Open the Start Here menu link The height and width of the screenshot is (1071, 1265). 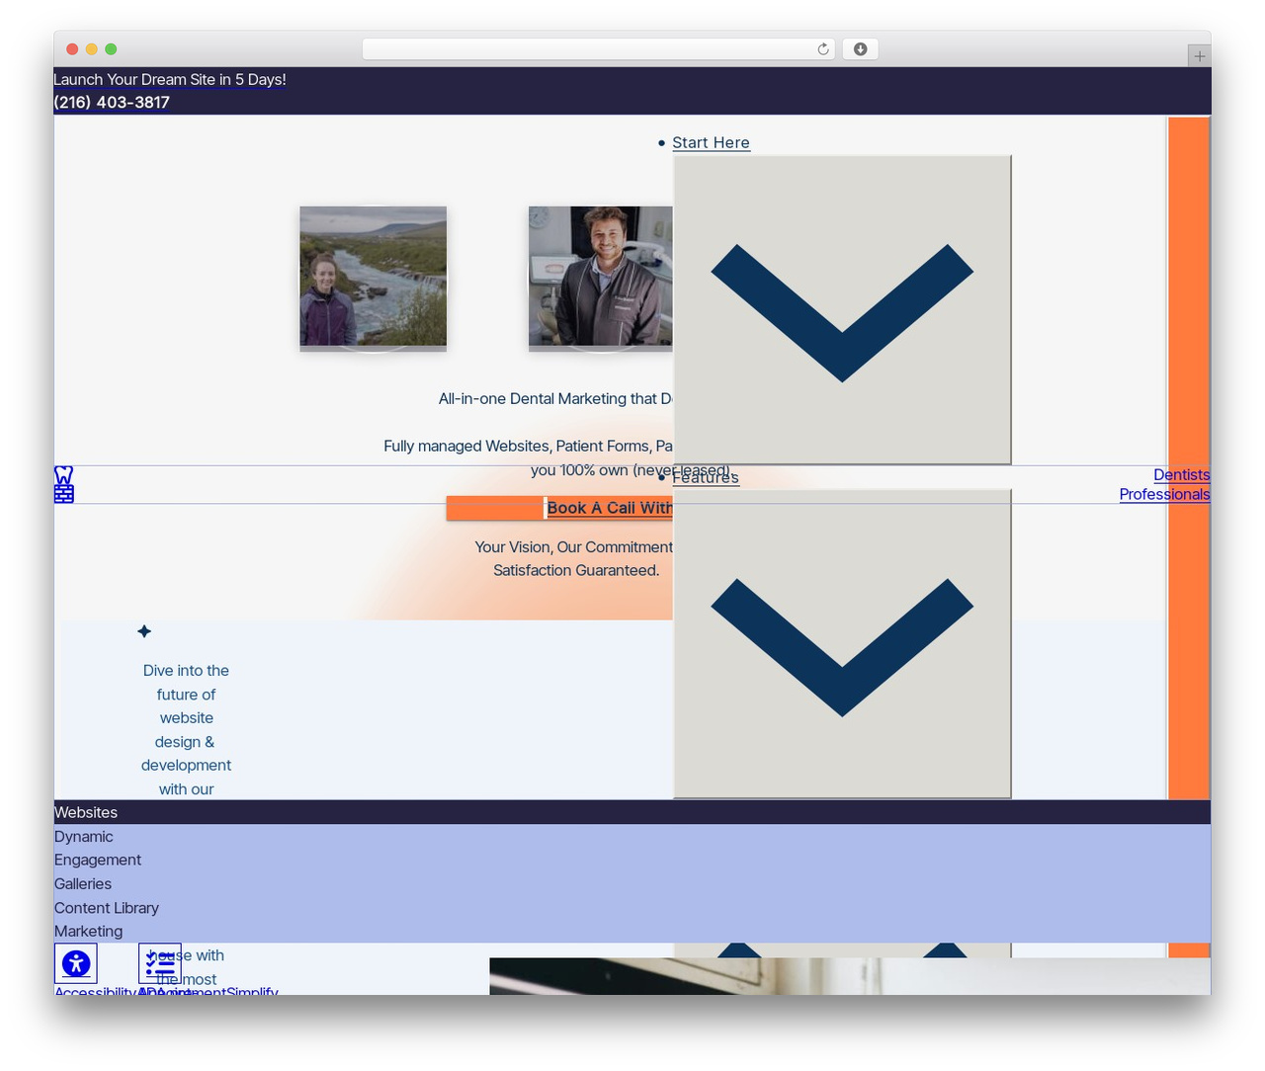tap(711, 143)
